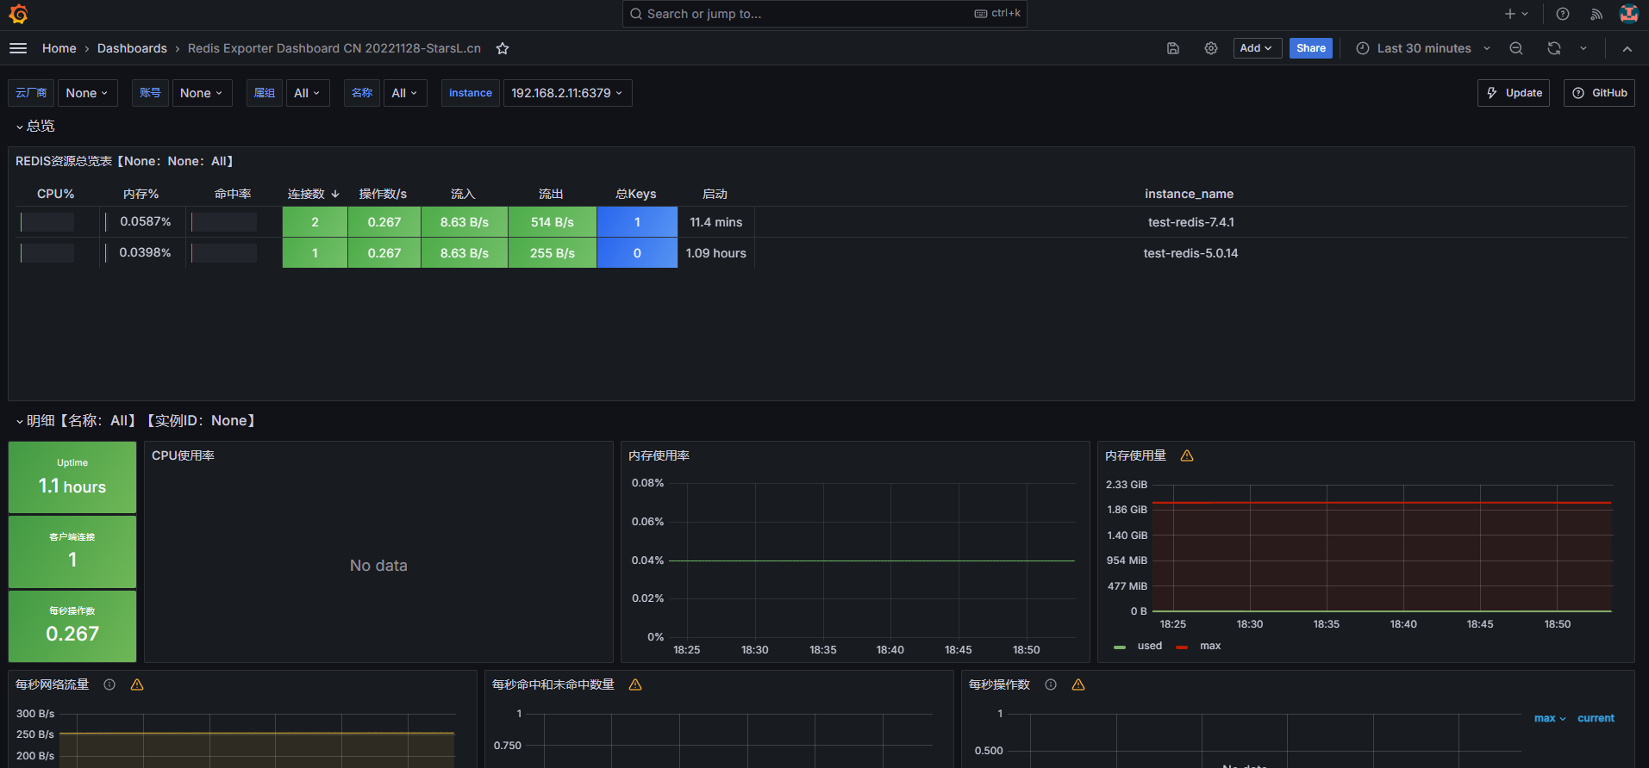Open the 属组 All dropdown

point(307,93)
